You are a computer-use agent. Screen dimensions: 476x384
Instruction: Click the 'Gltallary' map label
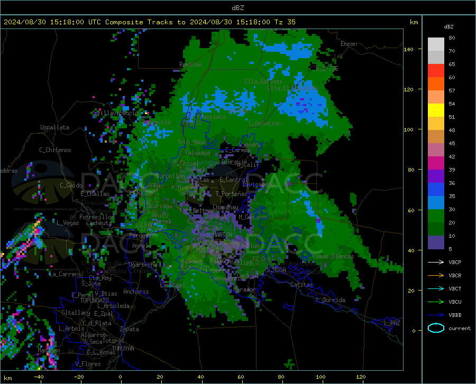(x=76, y=313)
